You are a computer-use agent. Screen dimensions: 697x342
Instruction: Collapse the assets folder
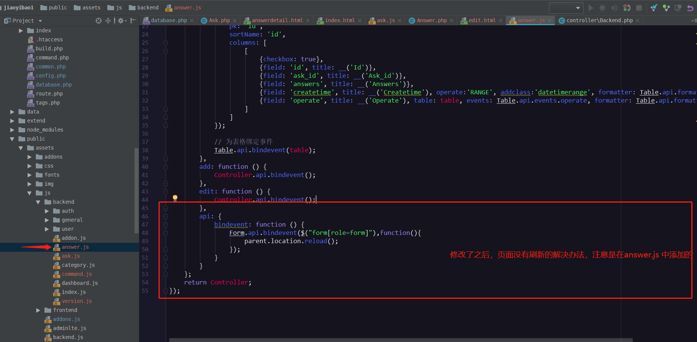point(21,148)
